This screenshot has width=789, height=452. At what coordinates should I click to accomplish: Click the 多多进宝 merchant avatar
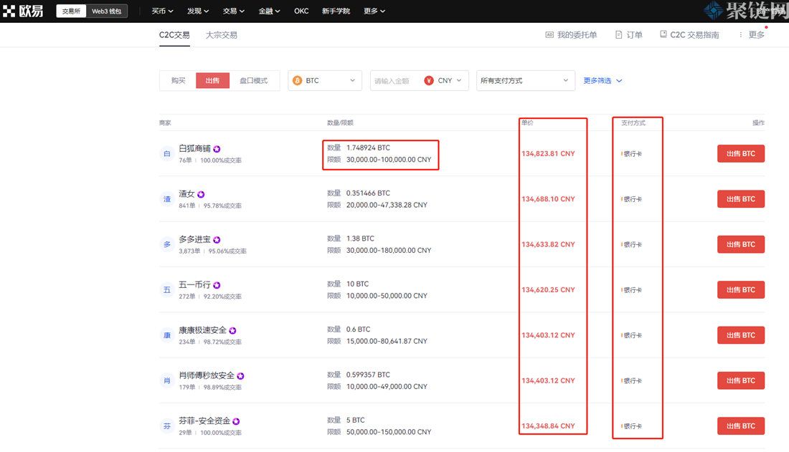click(x=167, y=244)
